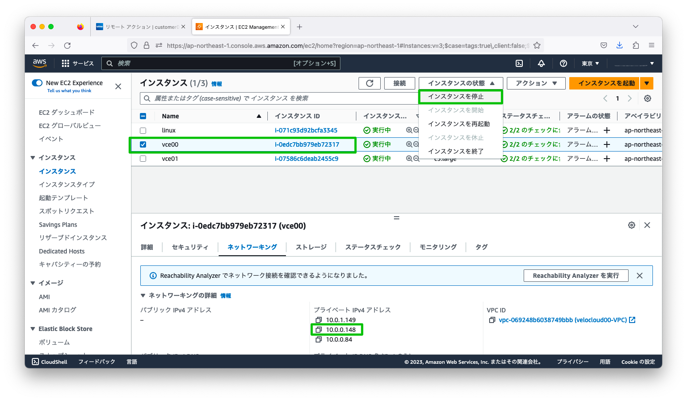
Task: Open CloudShell from the top bar icon
Action: (x=519, y=63)
